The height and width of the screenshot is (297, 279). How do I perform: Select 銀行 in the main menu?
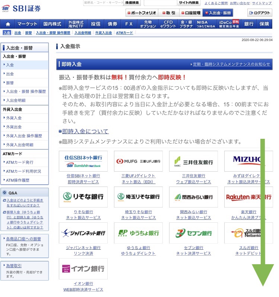click(249, 24)
